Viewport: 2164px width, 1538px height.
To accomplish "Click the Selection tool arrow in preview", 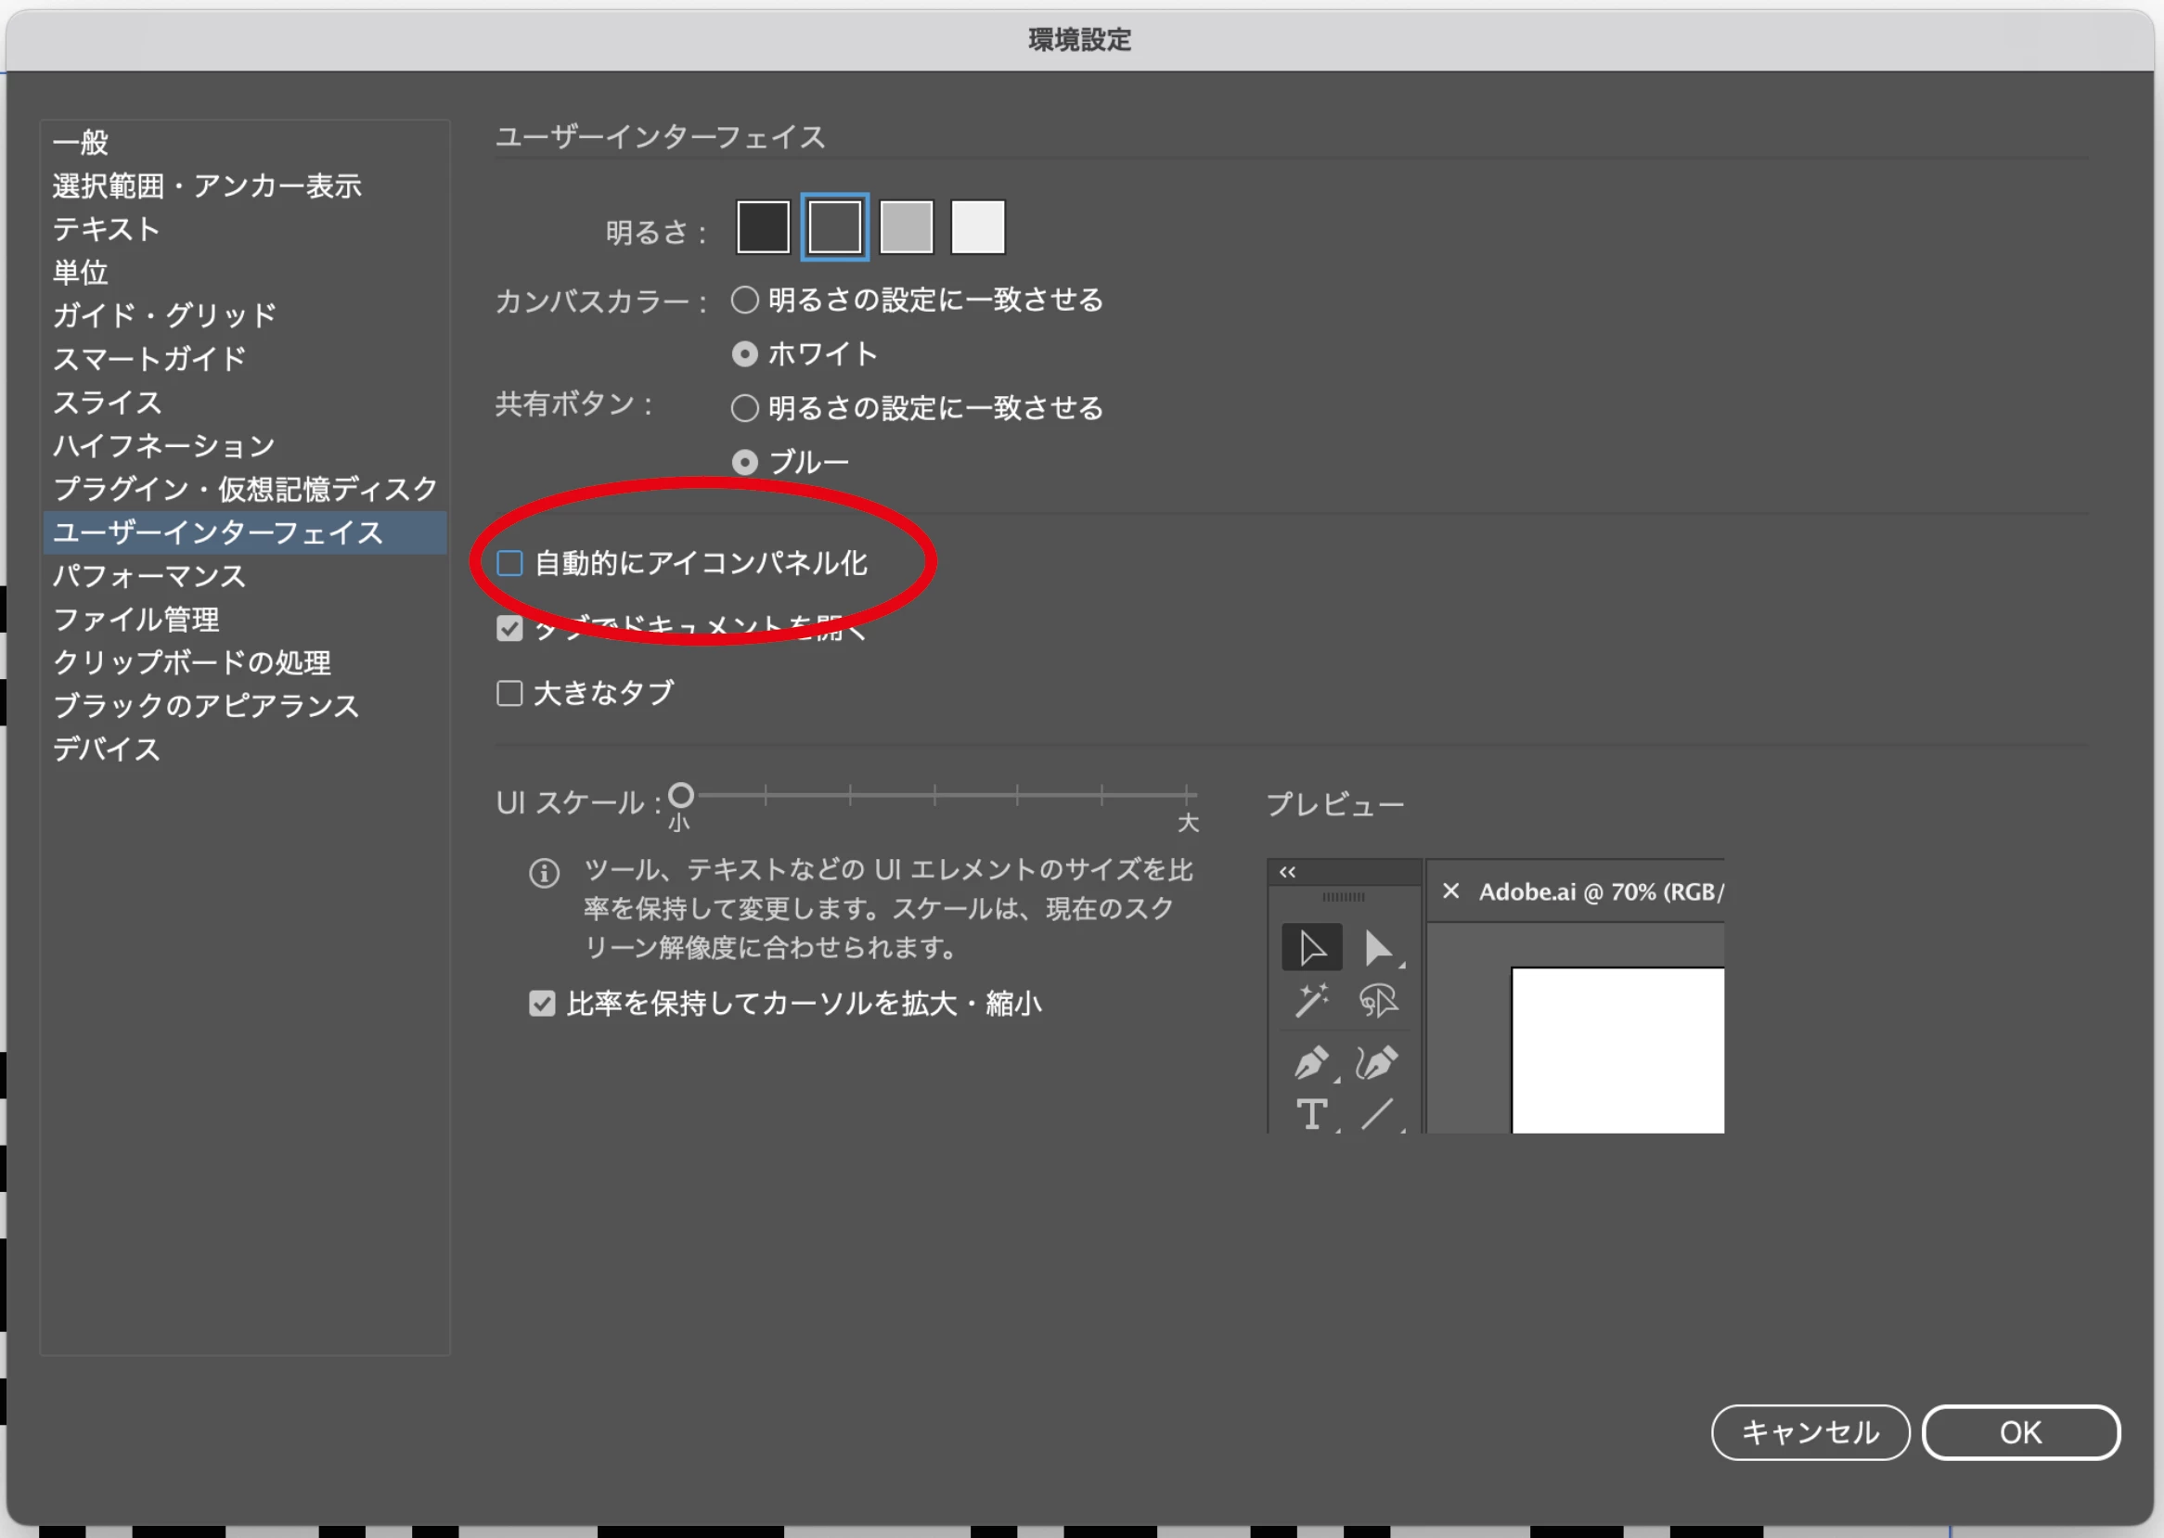I will (1311, 947).
